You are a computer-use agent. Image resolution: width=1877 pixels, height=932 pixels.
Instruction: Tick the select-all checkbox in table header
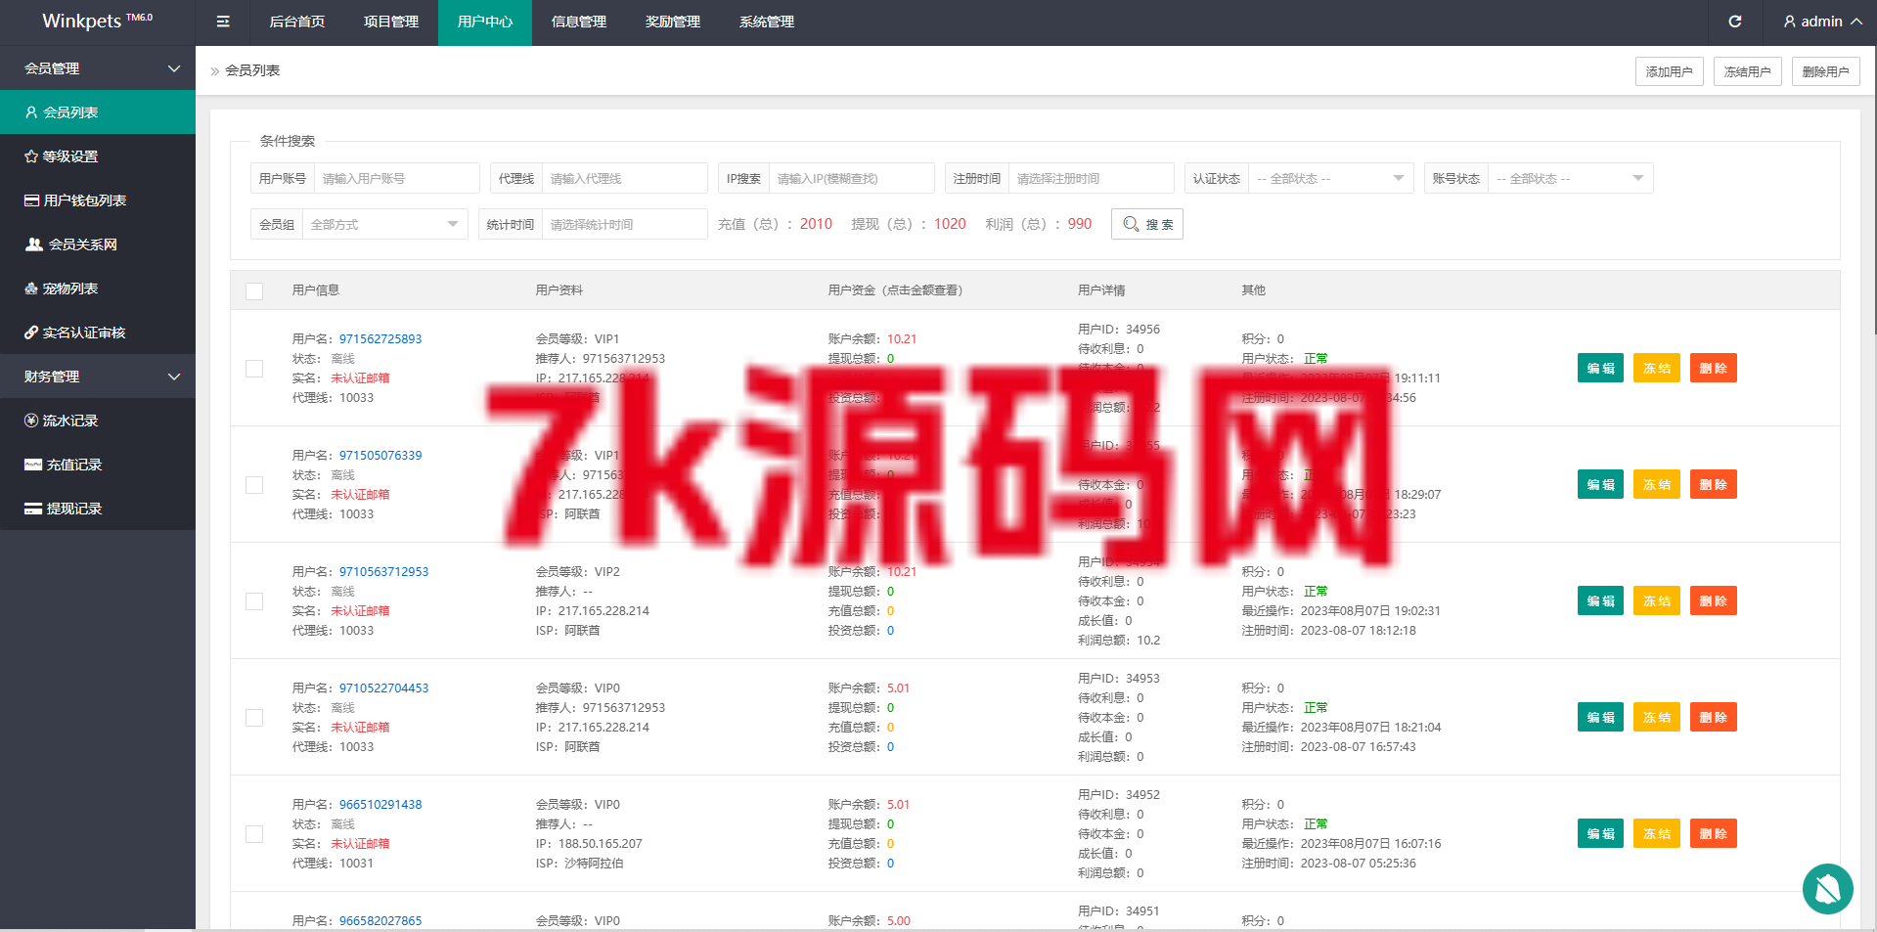[254, 290]
